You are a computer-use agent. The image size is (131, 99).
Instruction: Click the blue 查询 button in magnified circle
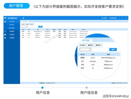click(113, 49)
